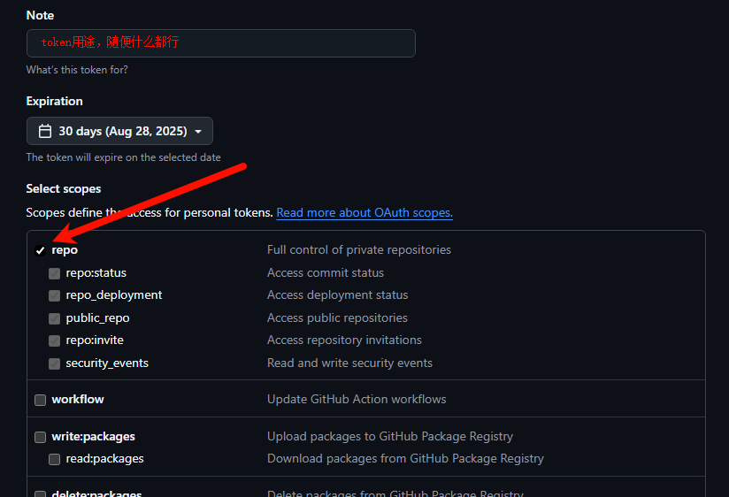The width and height of the screenshot is (729, 497).
Task: Check the write:packages scope checkbox
Action: (x=40, y=437)
